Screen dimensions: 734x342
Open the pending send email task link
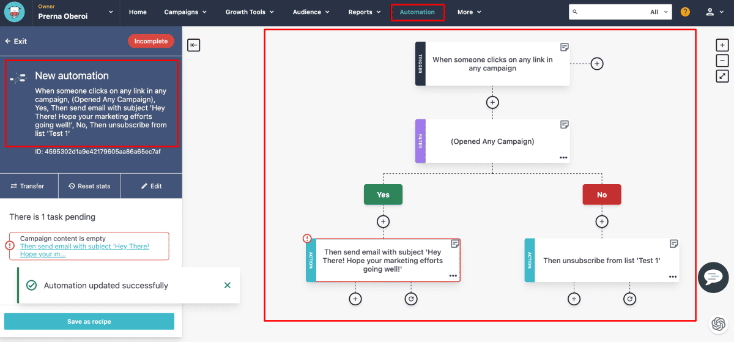[84, 250]
